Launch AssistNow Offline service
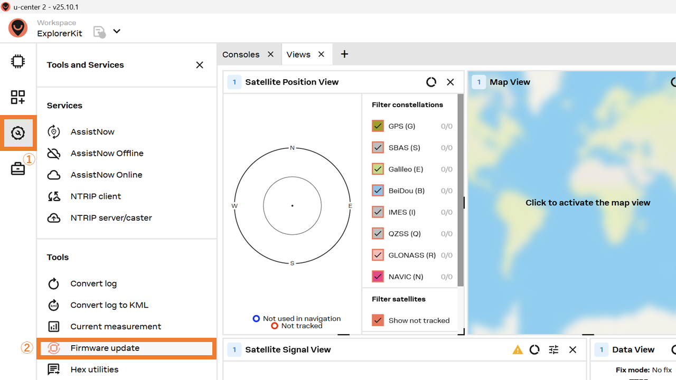This screenshot has width=676, height=380. [x=107, y=153]
